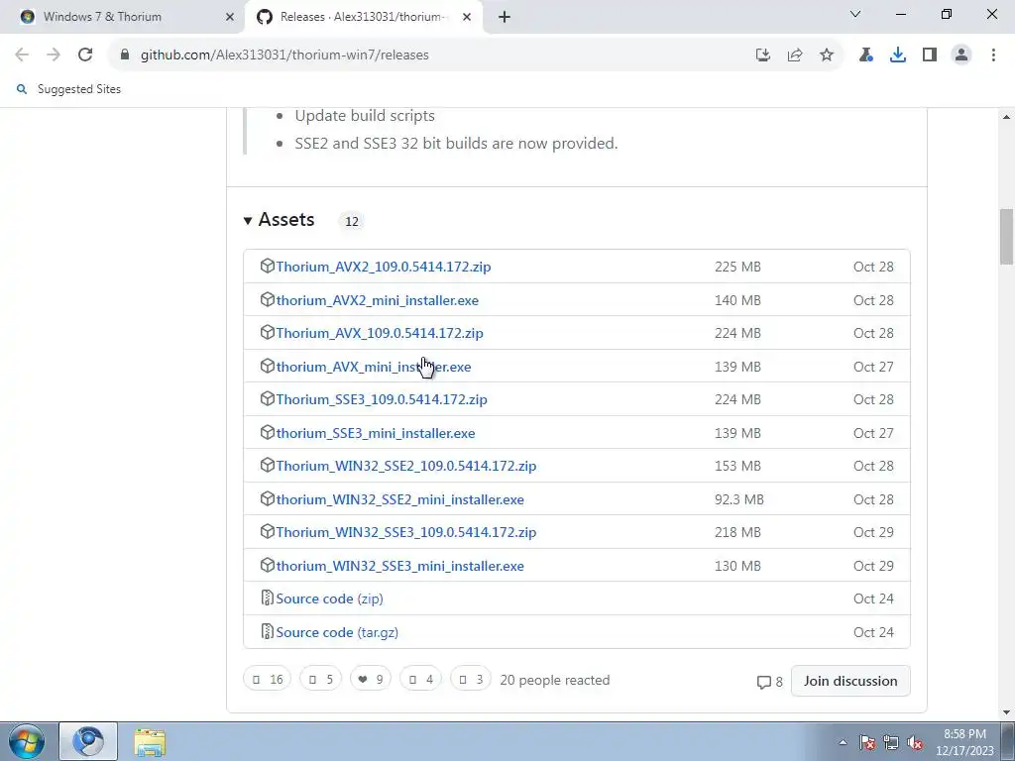Go back with the back arrow
The image size is (1015, 761).
pos(22,55)
